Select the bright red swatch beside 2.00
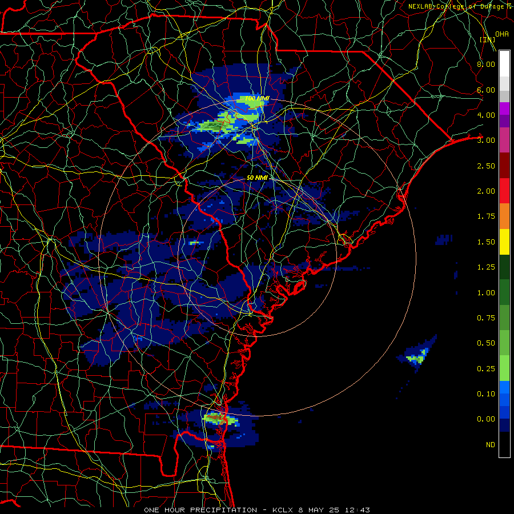Screen dimensions: 514x514 pos(504,191)
